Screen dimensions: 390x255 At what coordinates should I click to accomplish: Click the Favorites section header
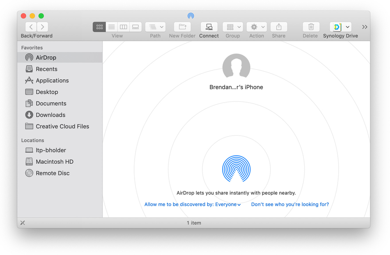(32, 47)
